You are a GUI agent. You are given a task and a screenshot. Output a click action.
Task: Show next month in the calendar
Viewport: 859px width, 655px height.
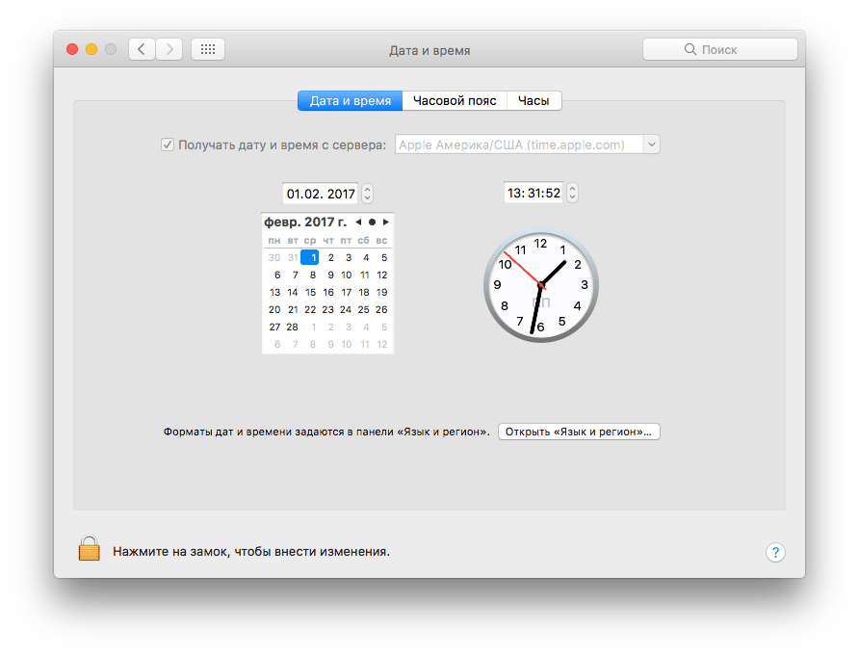coord(386,223)
